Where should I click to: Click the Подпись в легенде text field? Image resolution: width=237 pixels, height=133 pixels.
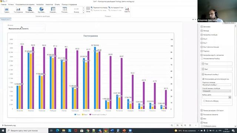point(216,85)
